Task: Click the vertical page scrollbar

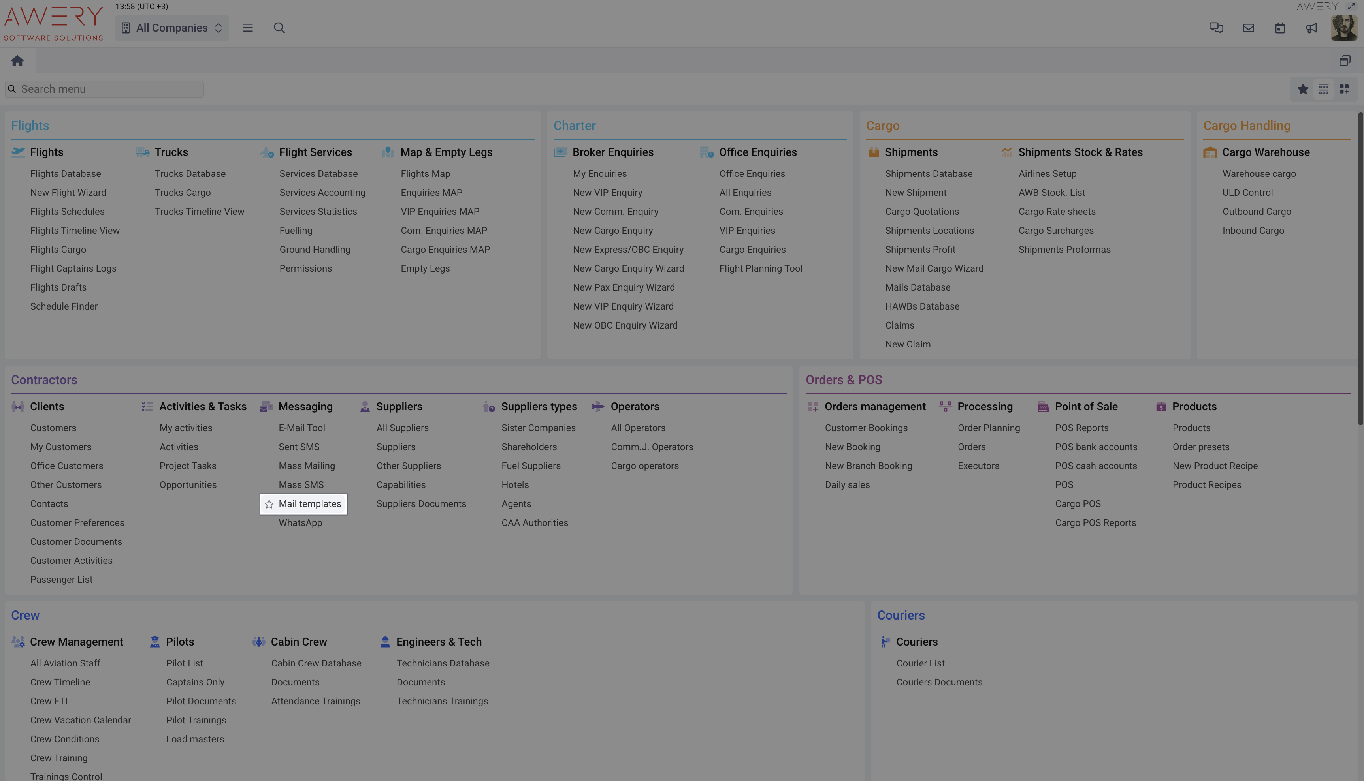Action: (1360, 268)
